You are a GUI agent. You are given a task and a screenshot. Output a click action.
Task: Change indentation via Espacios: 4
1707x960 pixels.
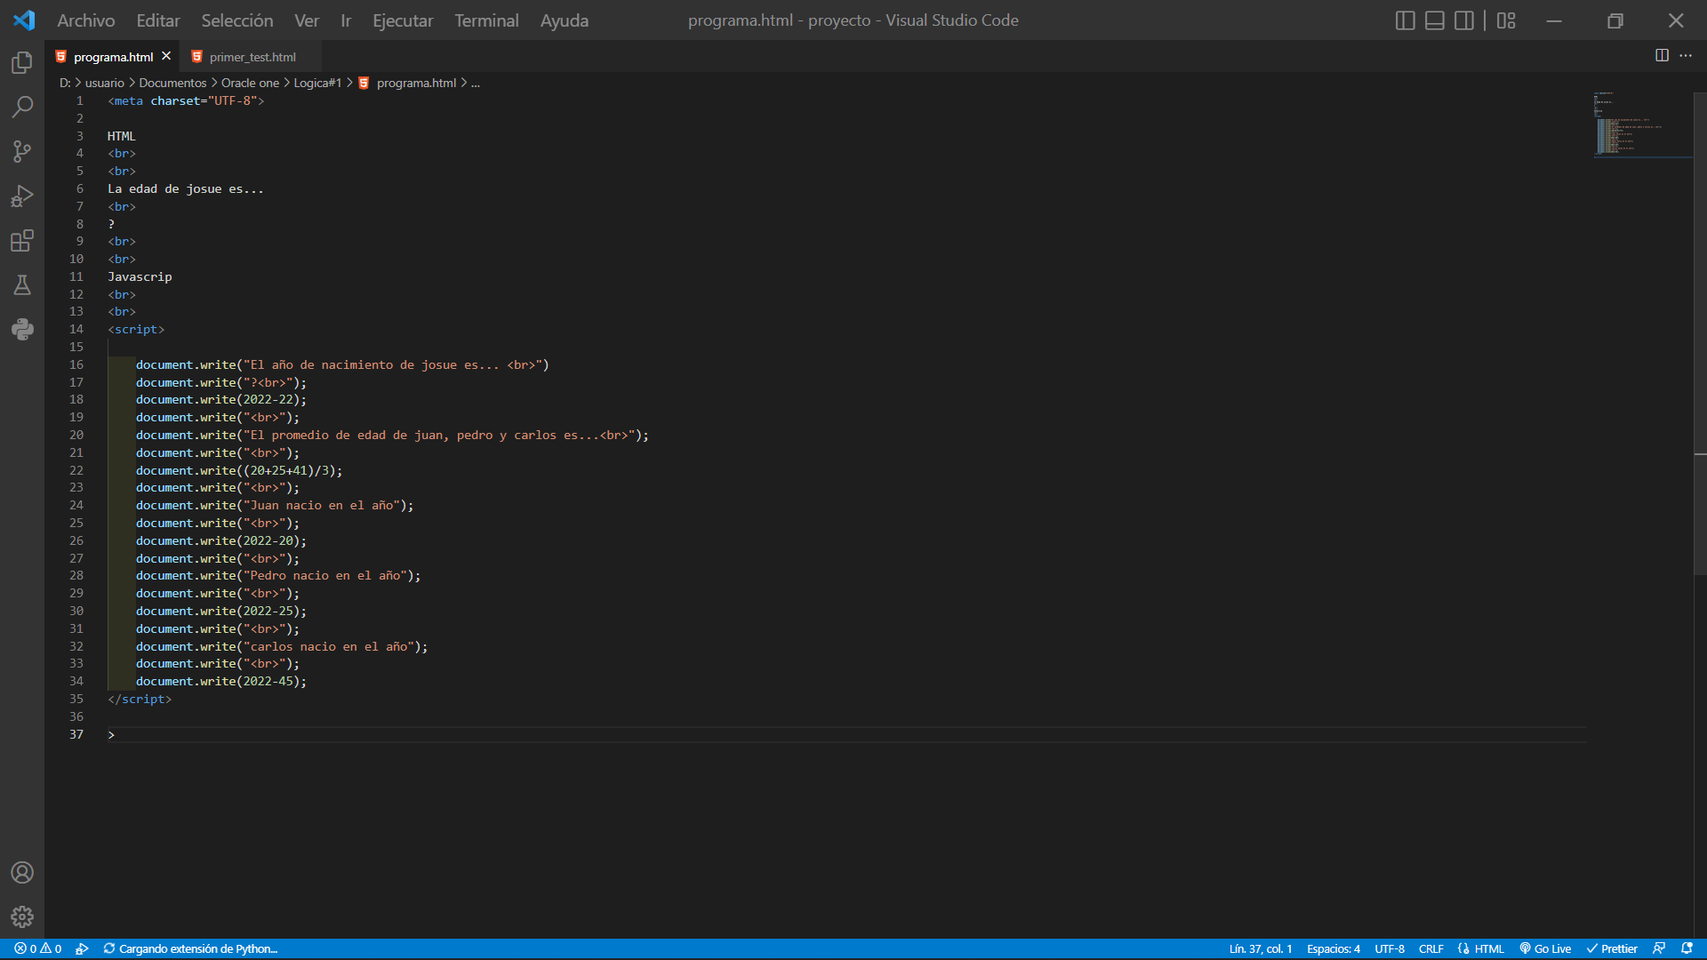(1333, 948)
